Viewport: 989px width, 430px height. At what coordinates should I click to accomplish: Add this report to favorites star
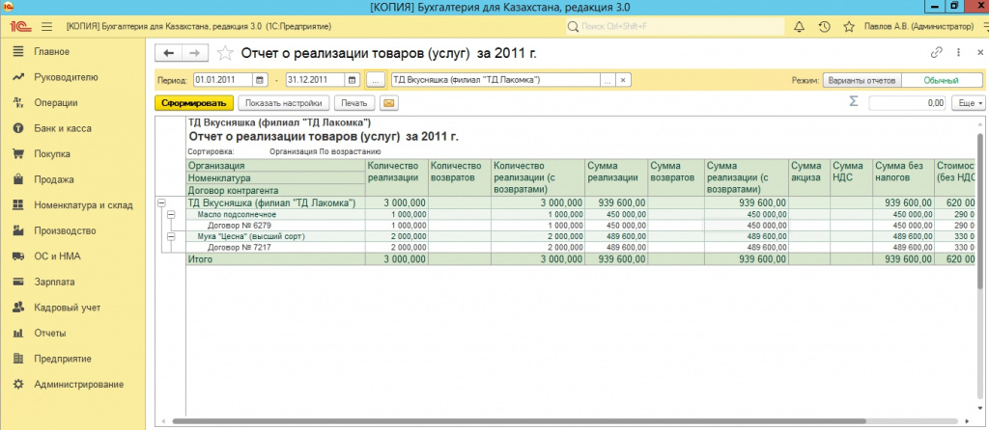click(x=225, y=53)
